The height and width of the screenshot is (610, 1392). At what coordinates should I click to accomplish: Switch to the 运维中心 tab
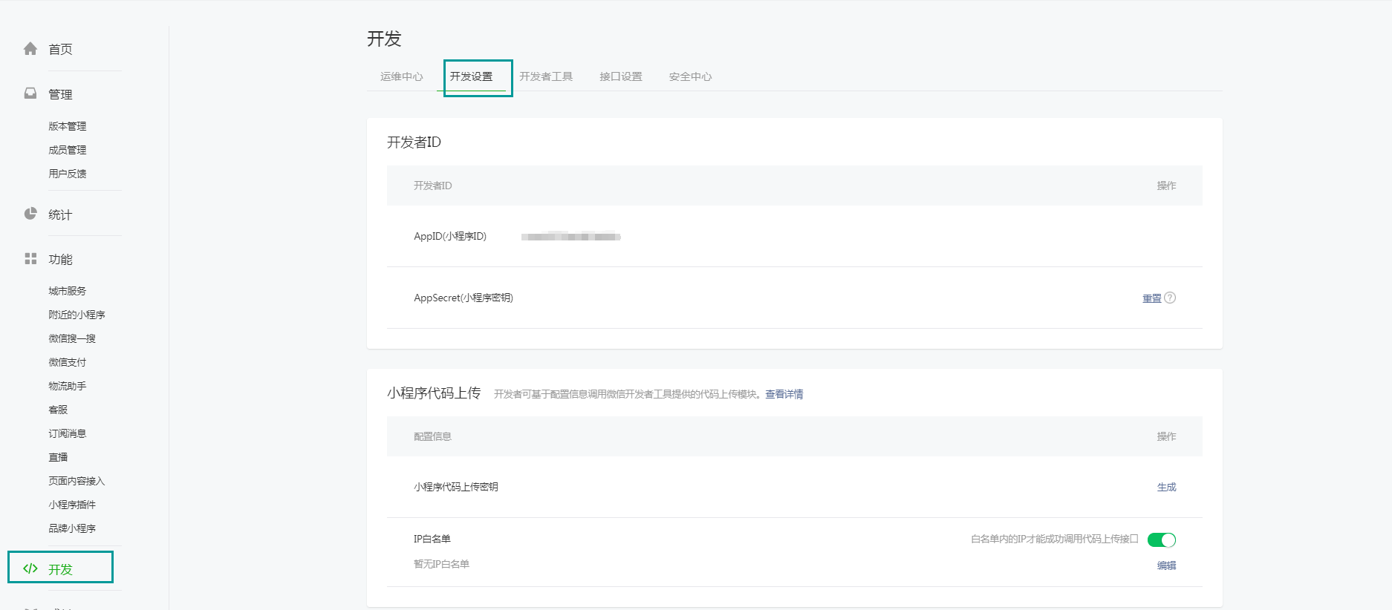click(402, 76)
